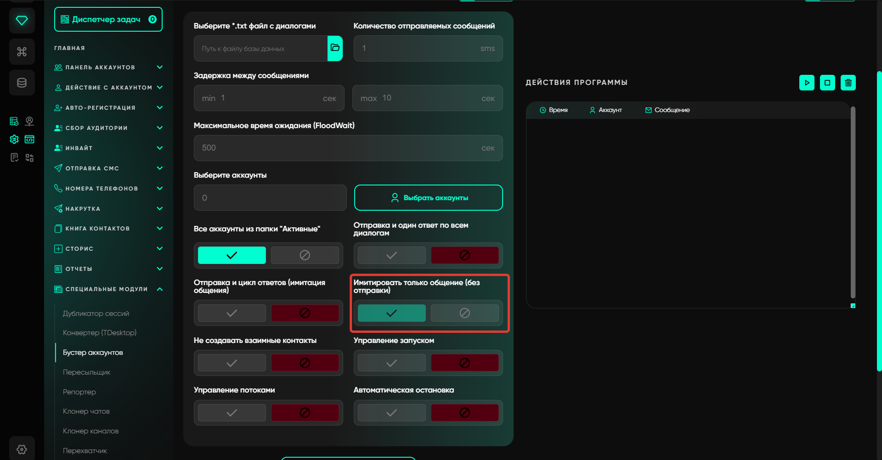This screenshot has width=882, height=460.
Task: Browse for dialog file with folder icon
Action: (335, 48)
